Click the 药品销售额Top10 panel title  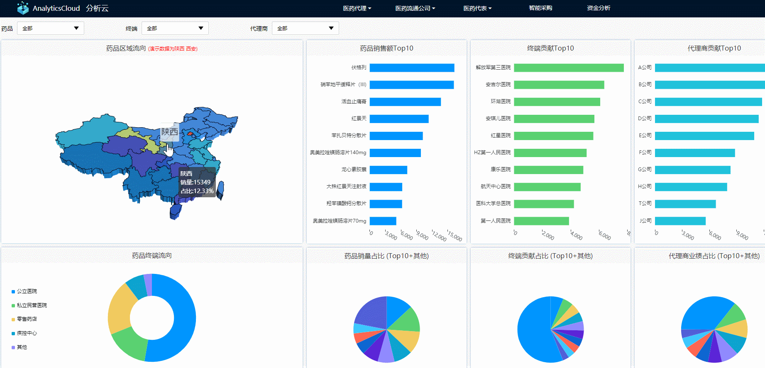[386, 48]
